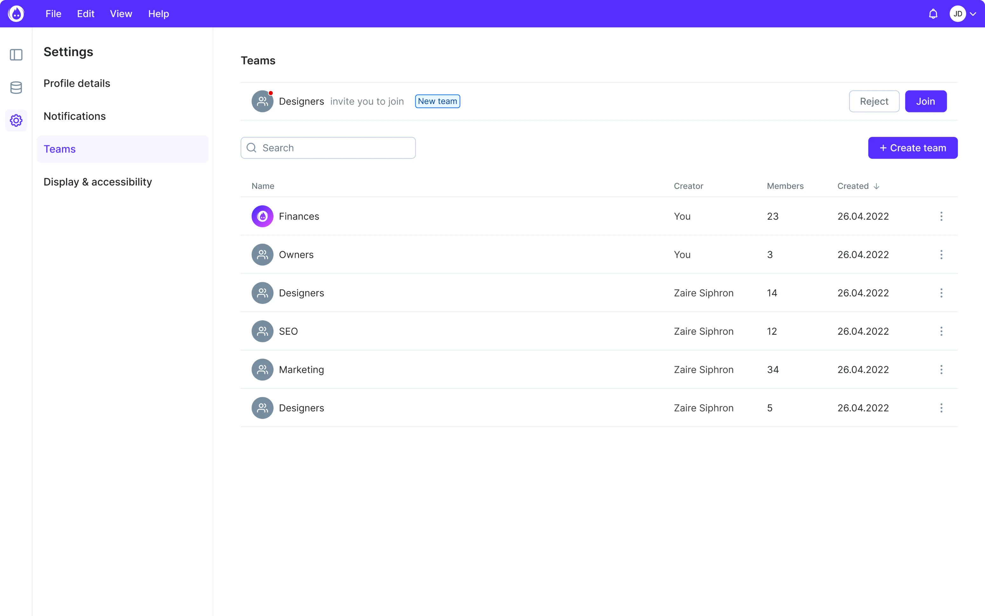The height and width of the screenshot is (616, 985).
Task: Click the SEO team avatar
Action: coord(262,331)
